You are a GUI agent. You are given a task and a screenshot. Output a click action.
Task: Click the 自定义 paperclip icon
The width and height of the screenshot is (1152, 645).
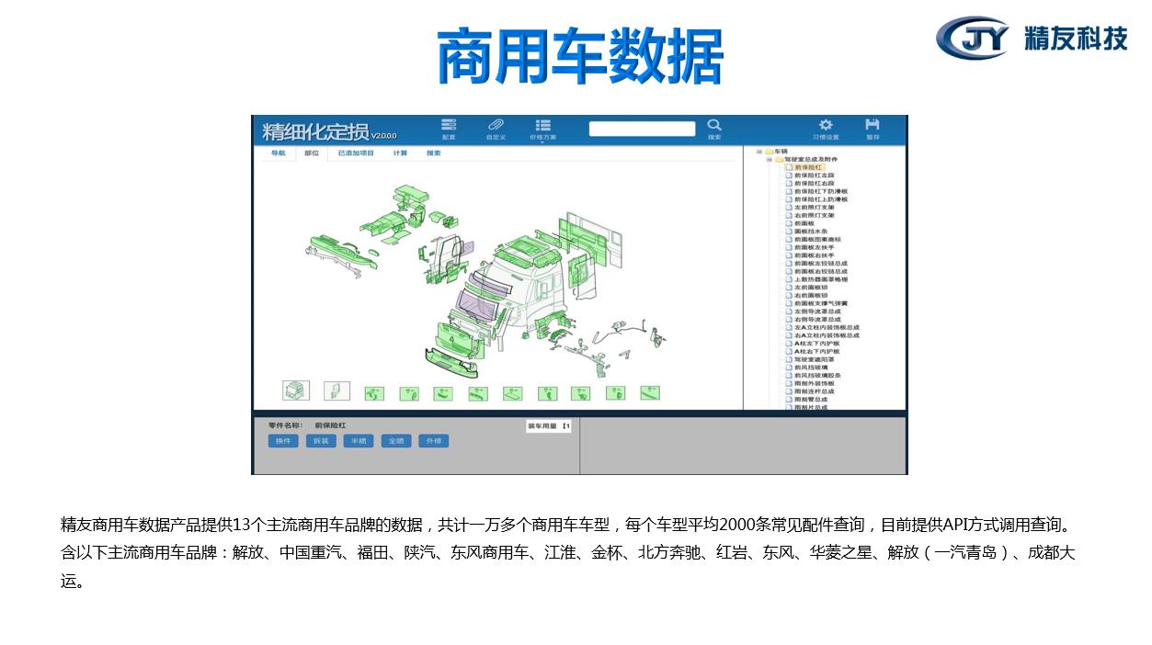click(496, 125)
